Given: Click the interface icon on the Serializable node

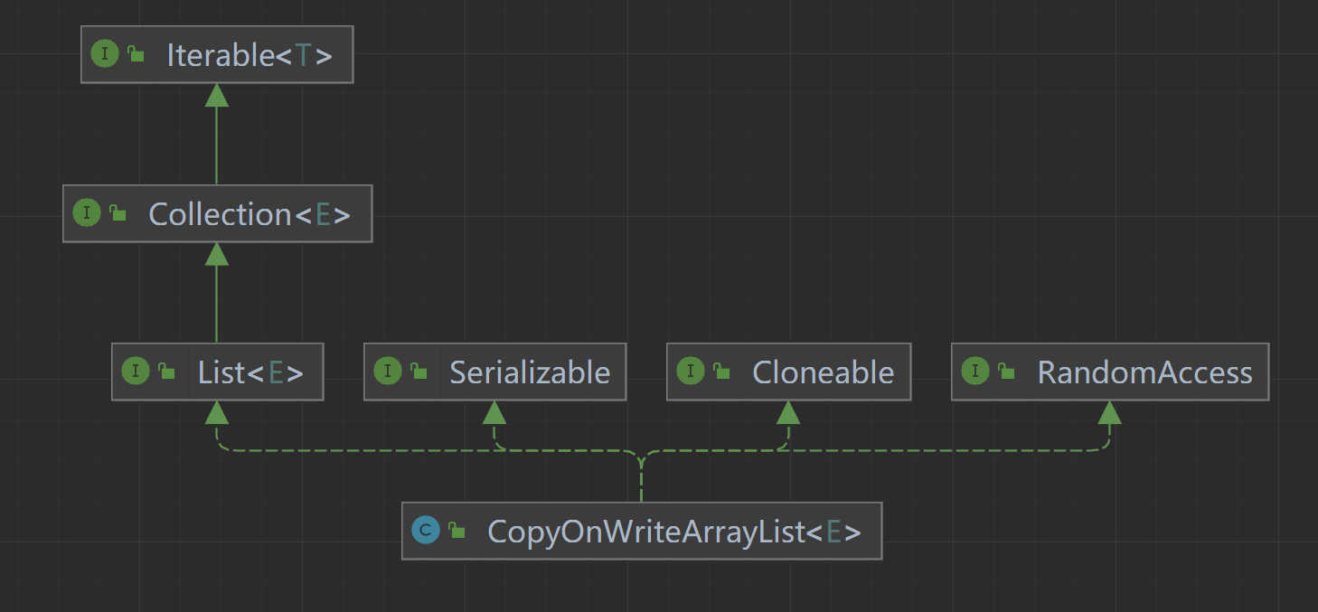Looking at the screenshot, I should pos(389,372).
